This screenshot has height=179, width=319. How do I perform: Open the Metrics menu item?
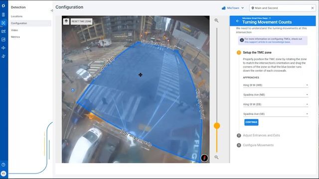(15, 37)
